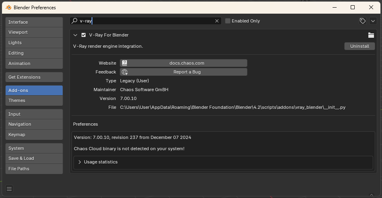Click the small arrow at bottom-right corner
Image resolution: width=382 pixels, height=198 pixels.
(x=372, y=195)
